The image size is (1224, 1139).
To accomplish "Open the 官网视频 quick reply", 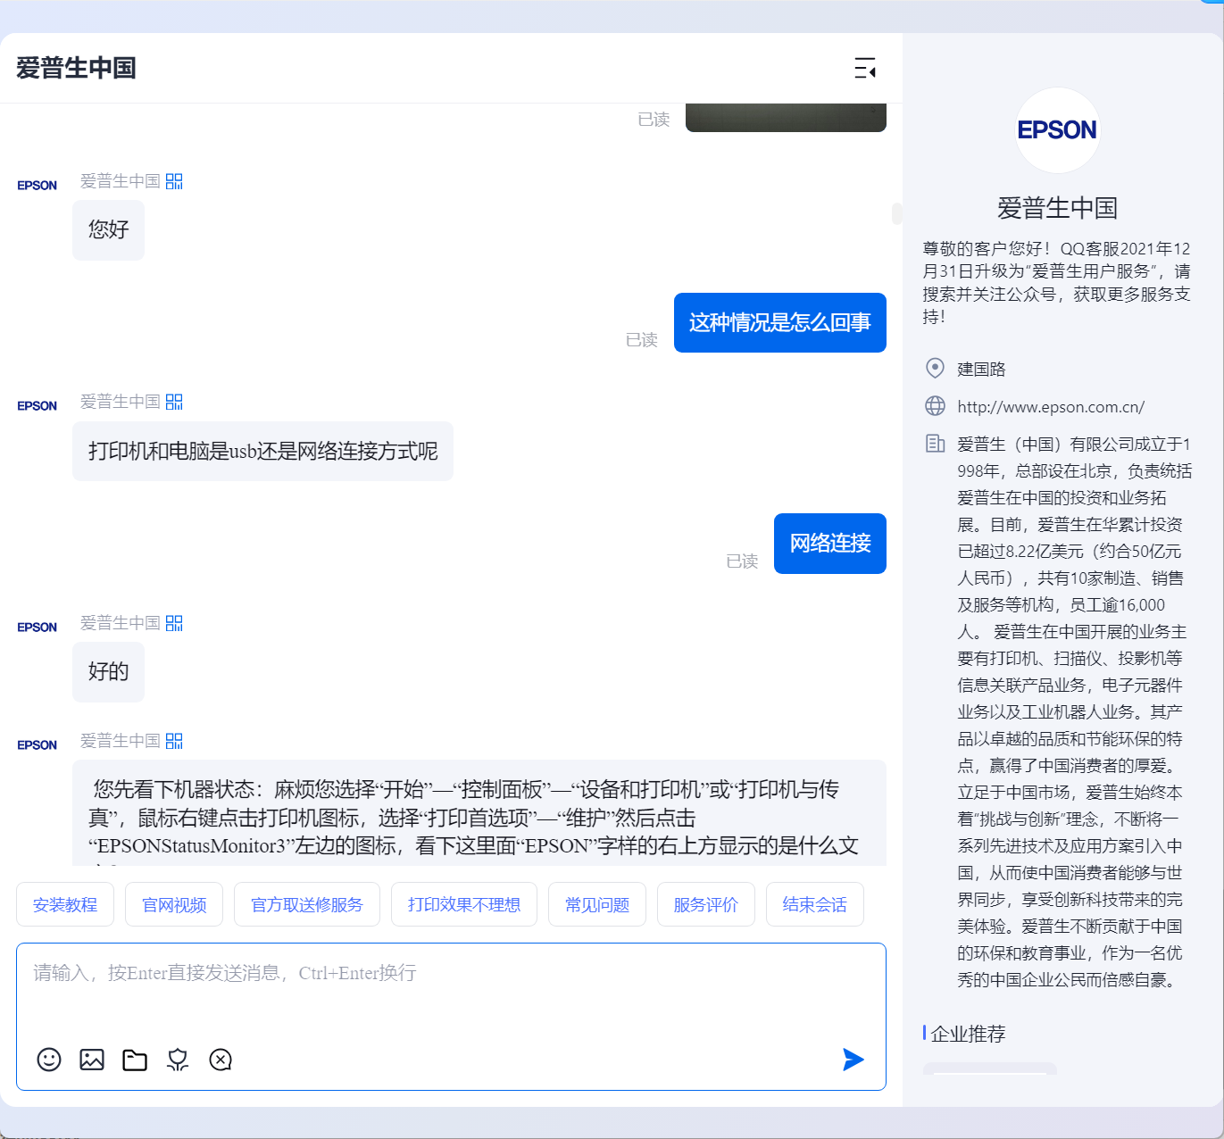I will pyautogui.click(x=174, y=904).
